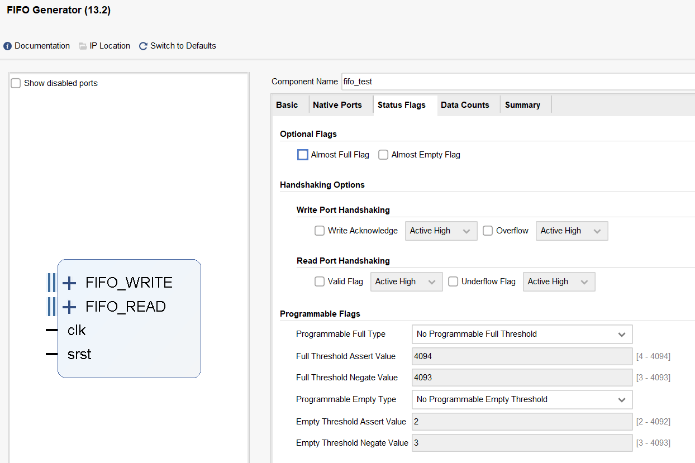Screen dimensions: 695x463
Task: Enable the Underflow Flag checkbox
Action: (x=453, y=281)
